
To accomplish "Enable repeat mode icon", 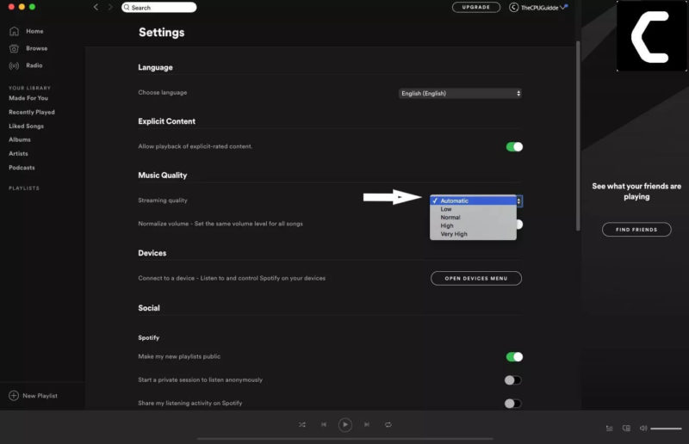I will 388,424.
